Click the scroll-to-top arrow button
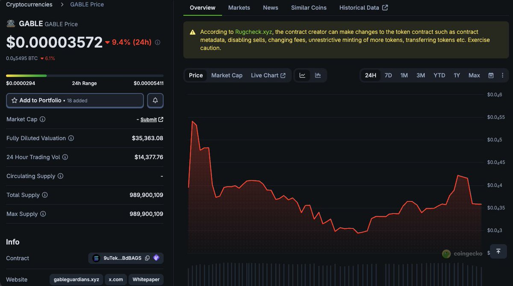513x286 pixels. coord(498,251)
